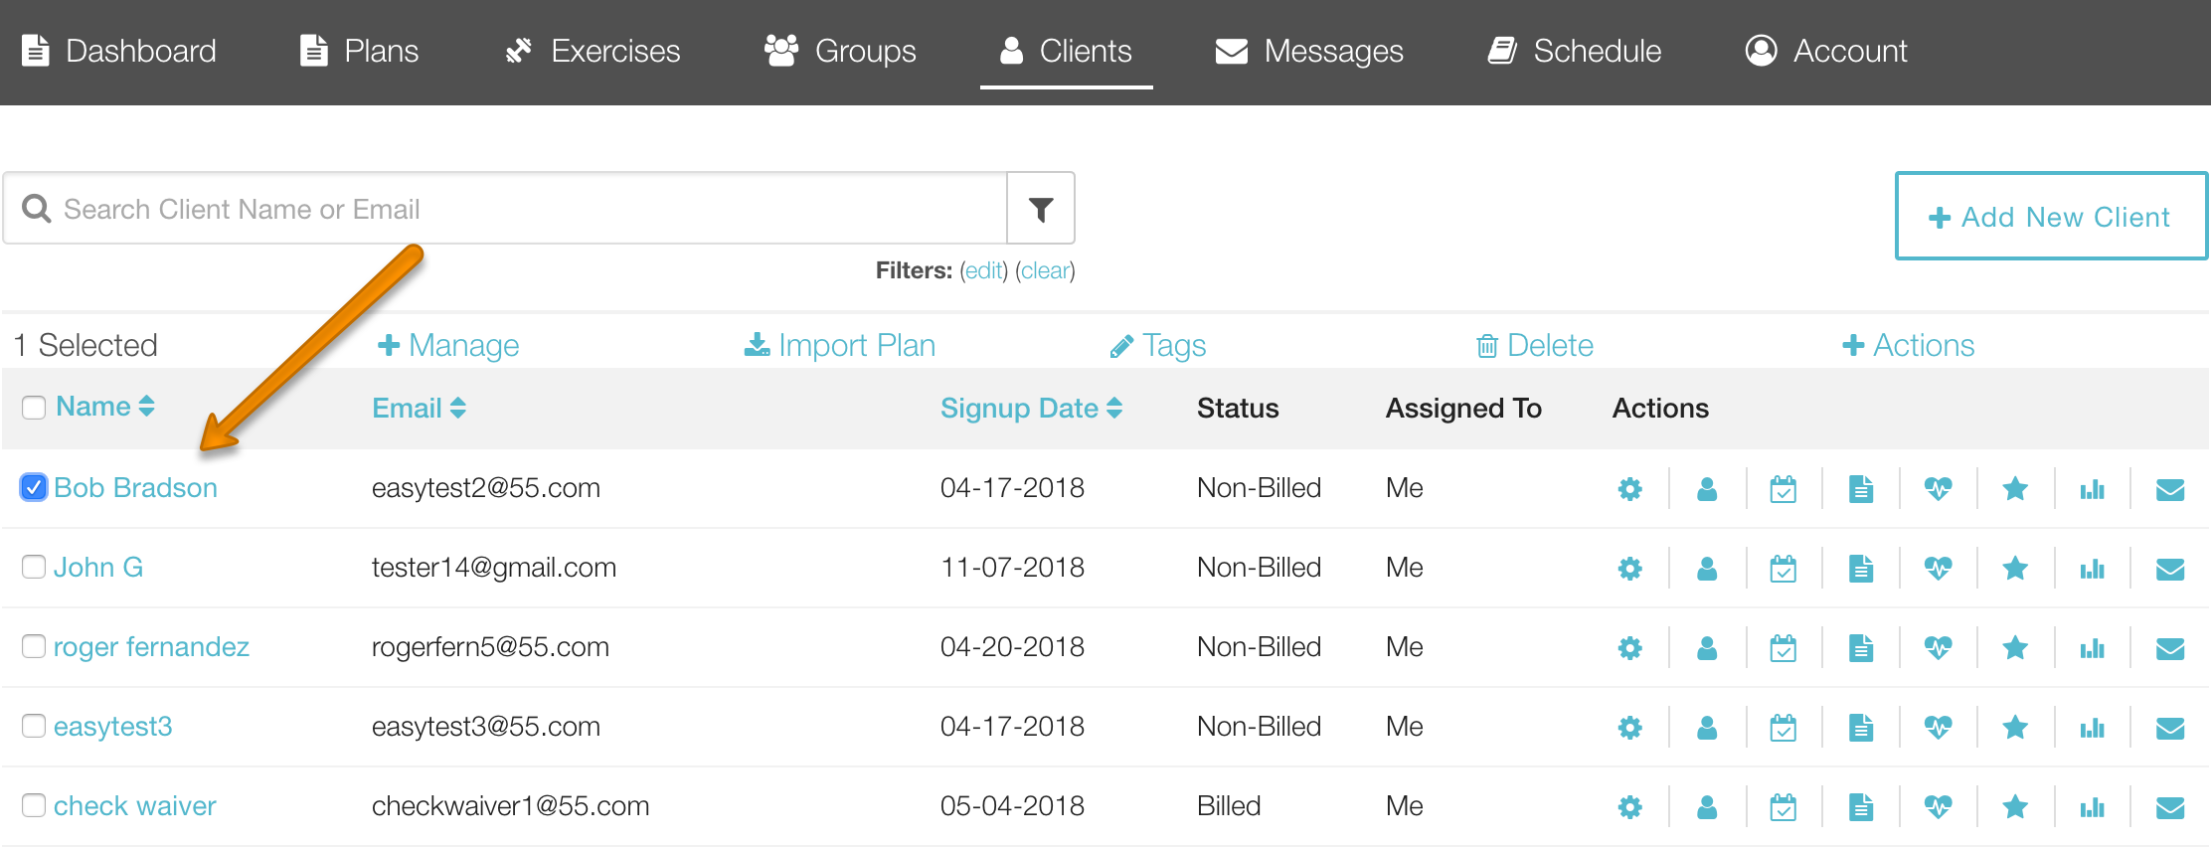Click the filters edit link

pos(984,270)
